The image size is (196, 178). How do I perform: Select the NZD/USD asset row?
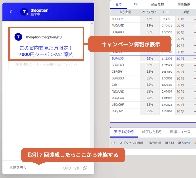tap(153, 92)
